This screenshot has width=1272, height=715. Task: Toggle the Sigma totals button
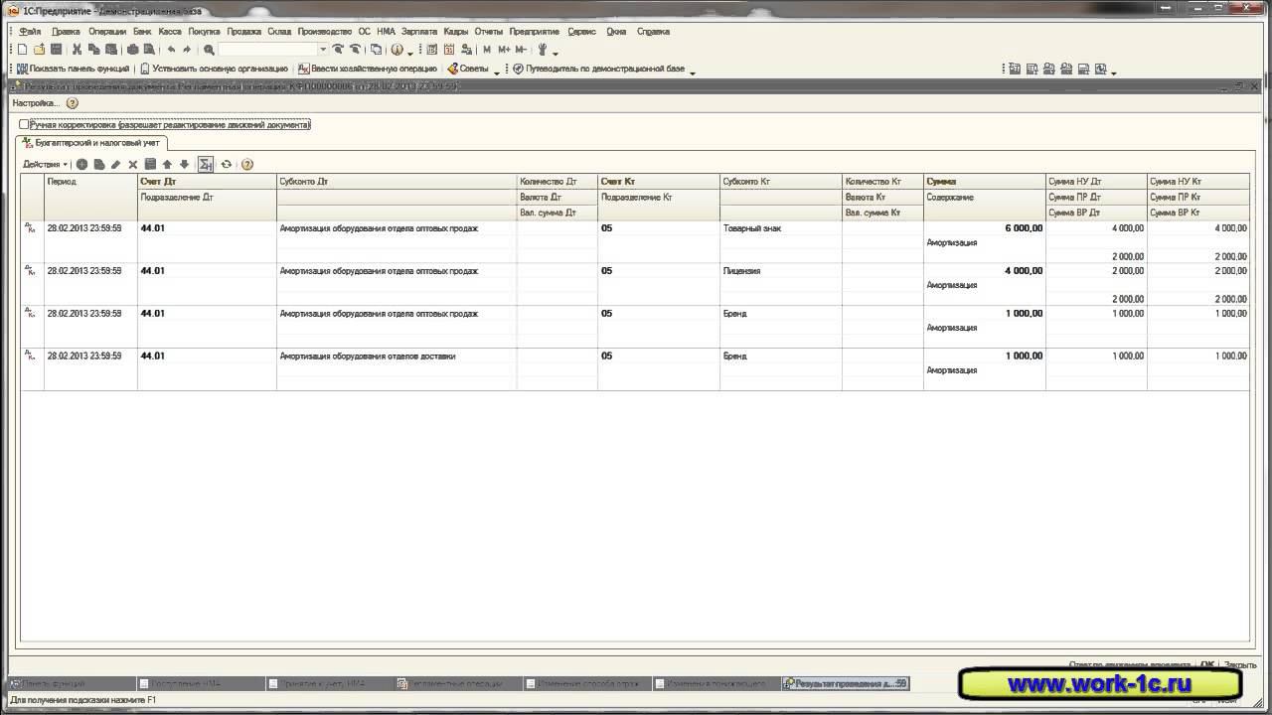click(x=206, y=165)
